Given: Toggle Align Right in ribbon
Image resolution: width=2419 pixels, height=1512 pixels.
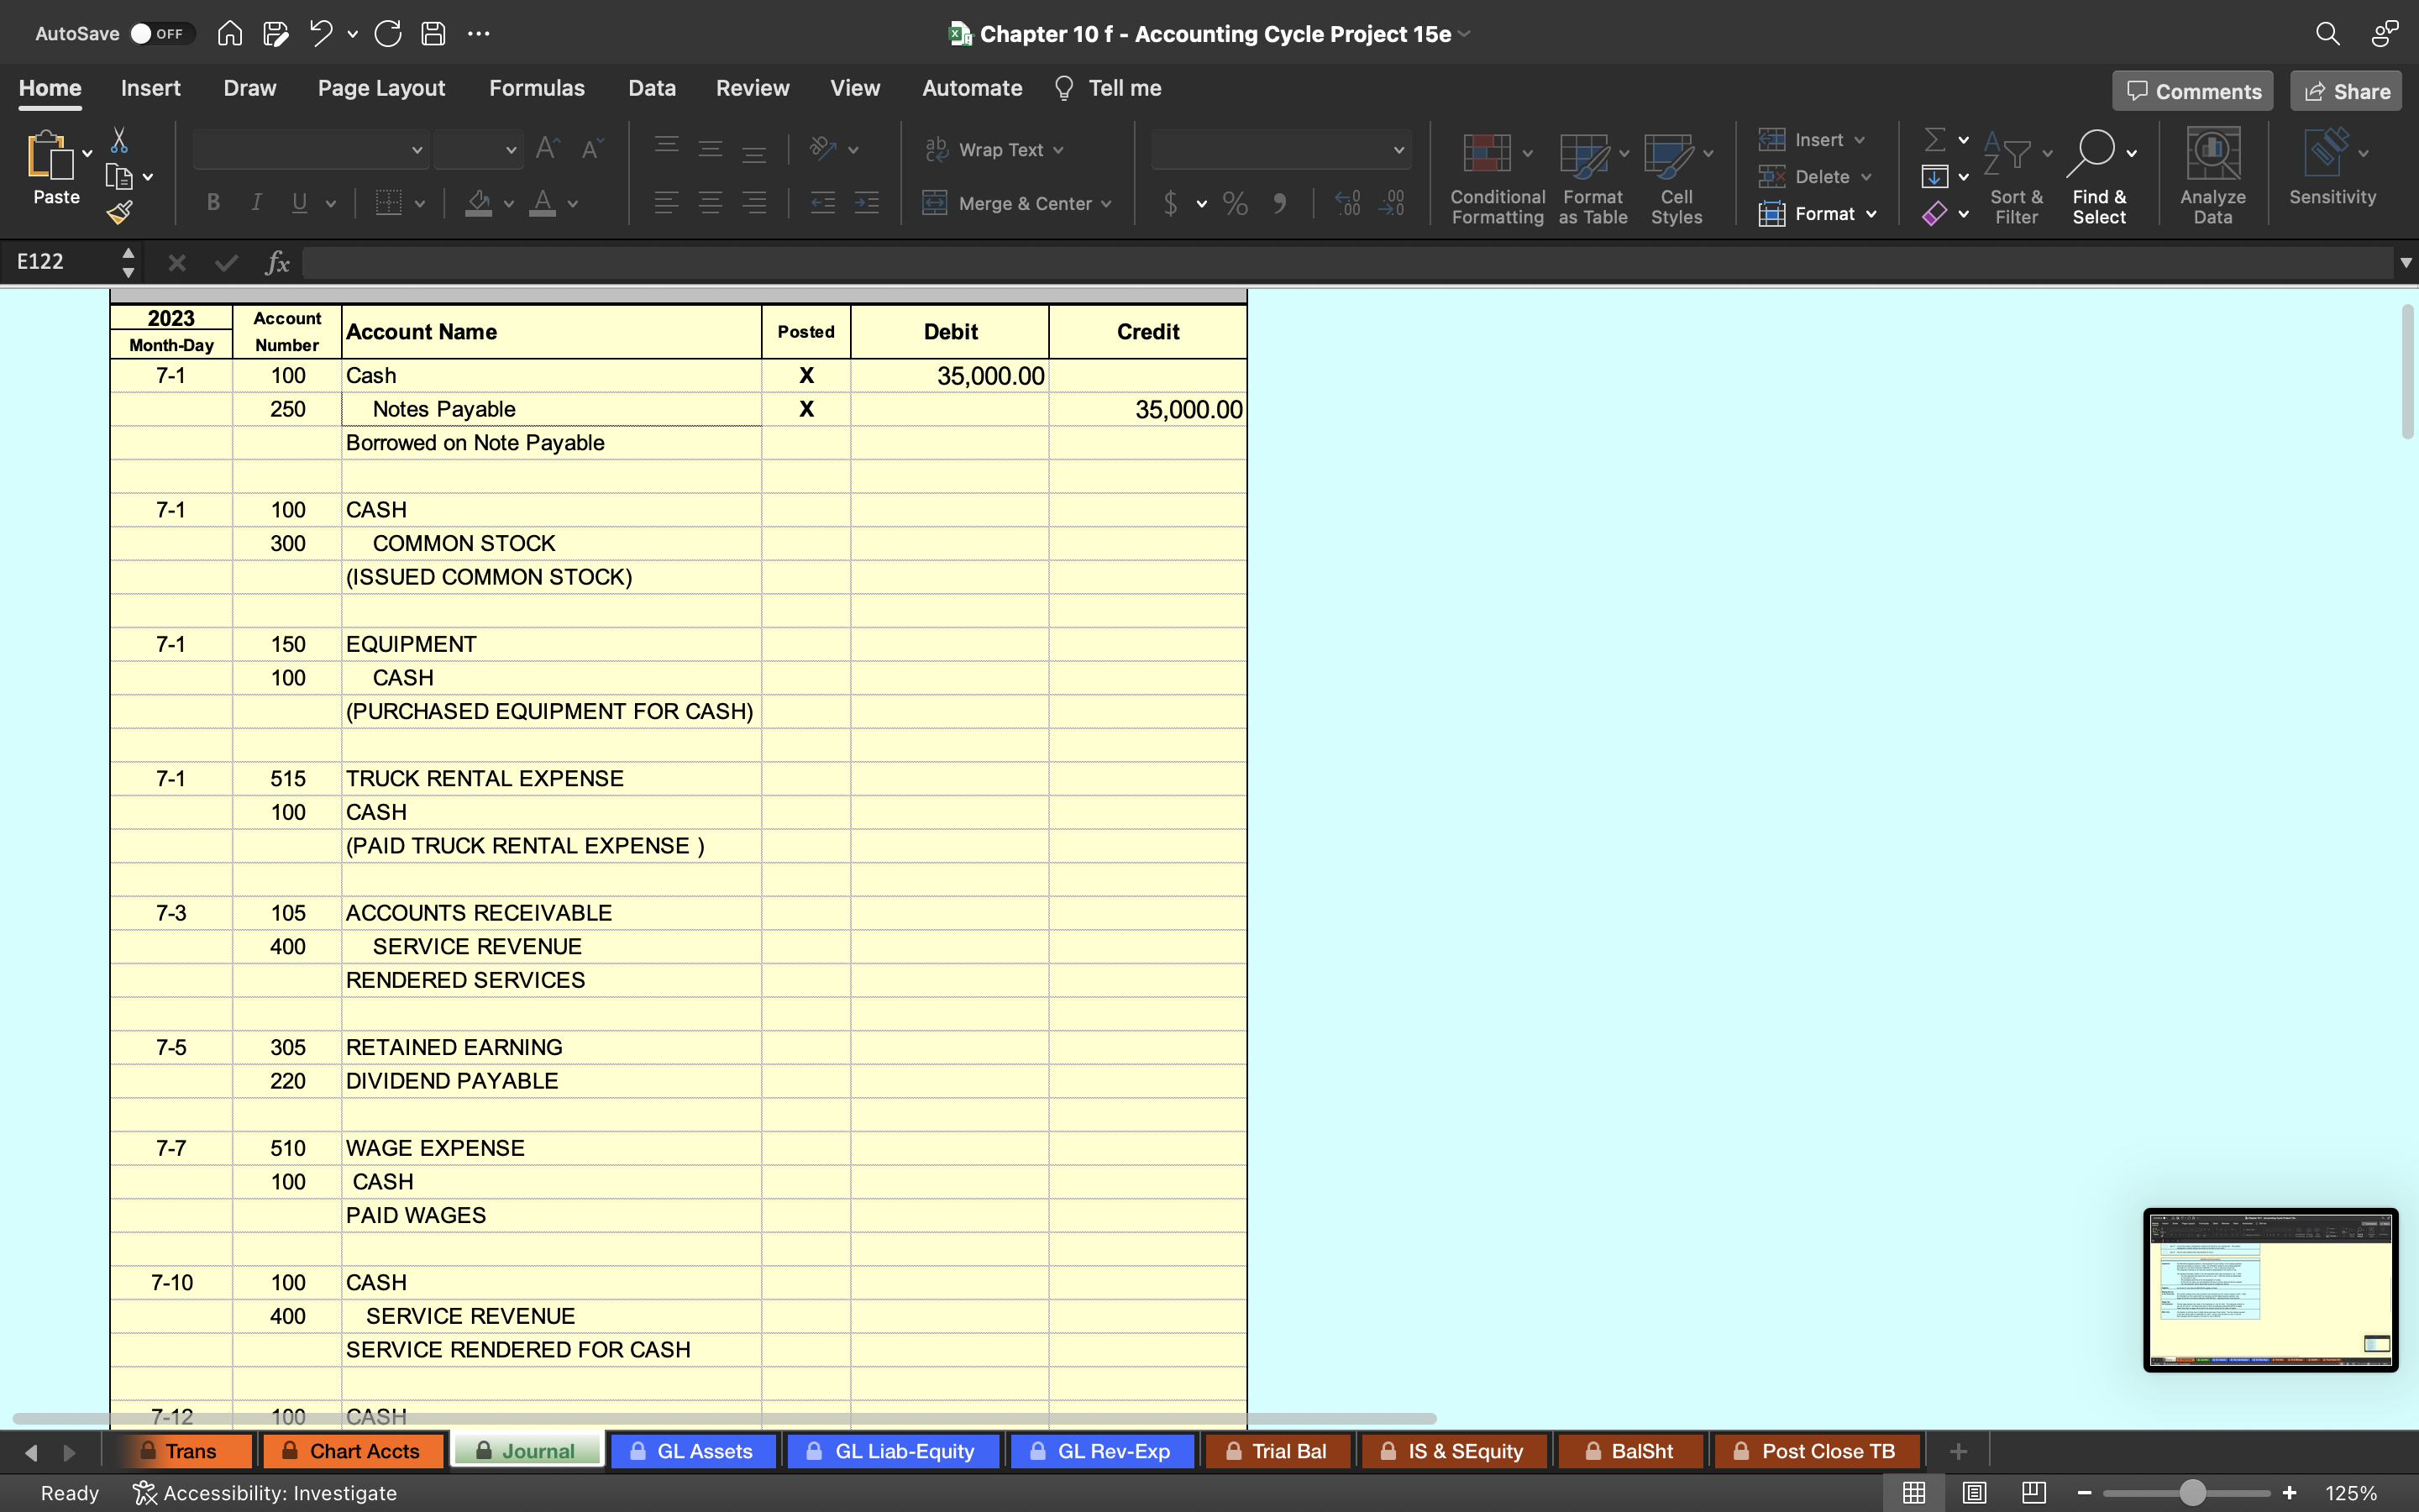Looking at the screenshot, I should (755, 203).
